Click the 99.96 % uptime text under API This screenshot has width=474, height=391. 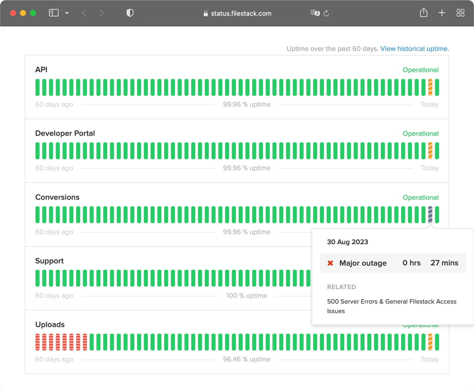[x=246, y=104]
